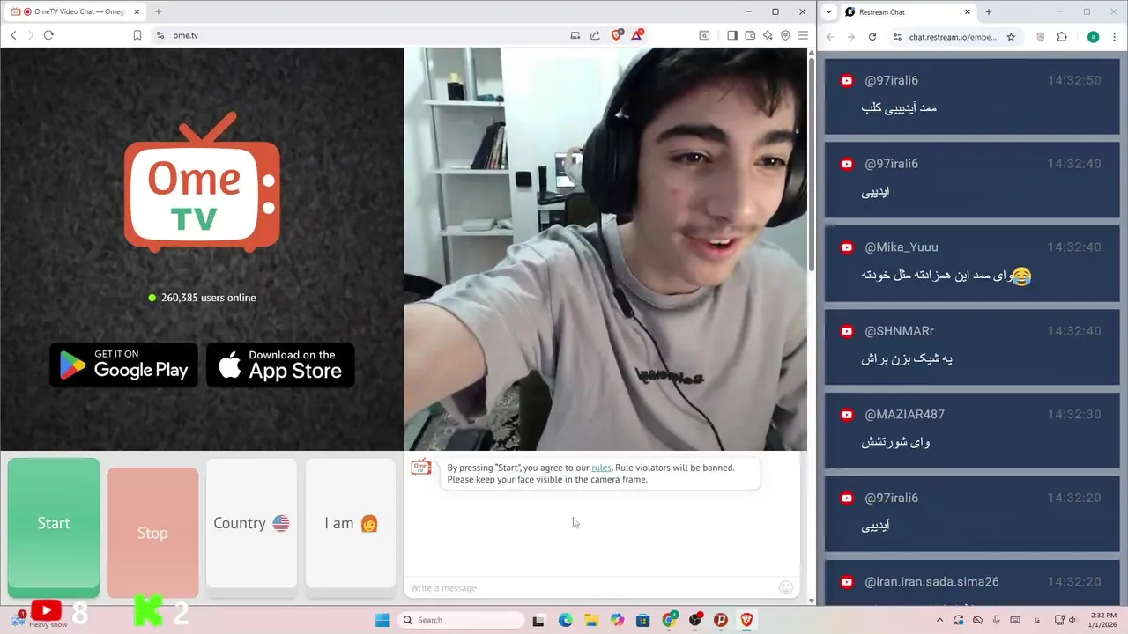The width and height of the screenshot is (1128, 634).
Task: Open the 'I am' gender selector
Action: point(351,523)
